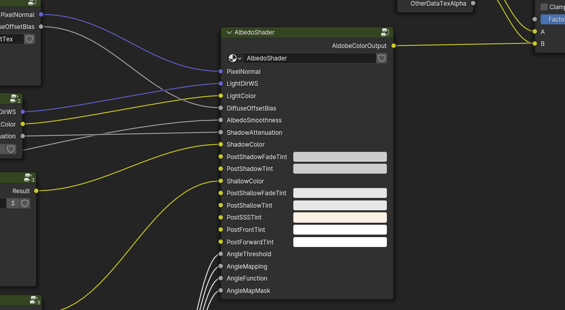The width and height of the screenshot is (565, 310).
Task: Pick the PostForwardTint color
Action: point(340,242)
